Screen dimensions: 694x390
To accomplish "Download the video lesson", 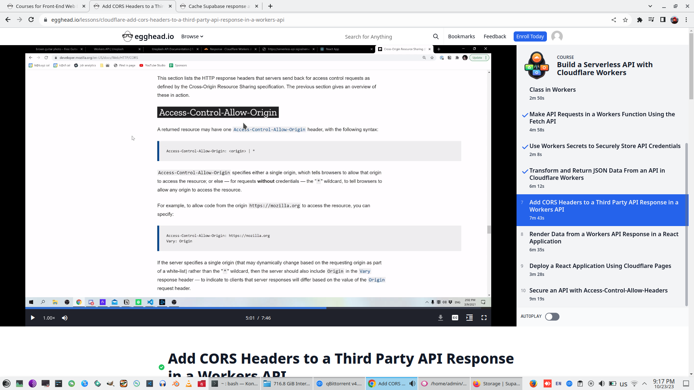I will pos(441,318).
